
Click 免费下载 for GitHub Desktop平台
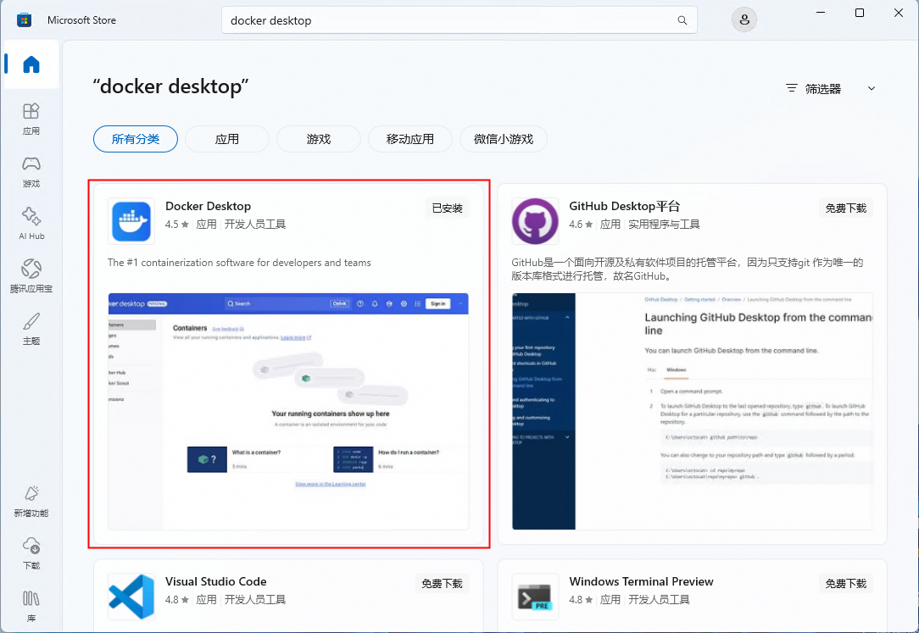click(846, 208)
